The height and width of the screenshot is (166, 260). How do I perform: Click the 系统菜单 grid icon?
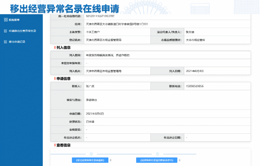6,20
